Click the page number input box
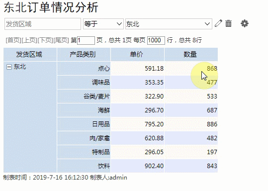Image resolution: width=268 pixels, height=191 pixels. [86, 40]
